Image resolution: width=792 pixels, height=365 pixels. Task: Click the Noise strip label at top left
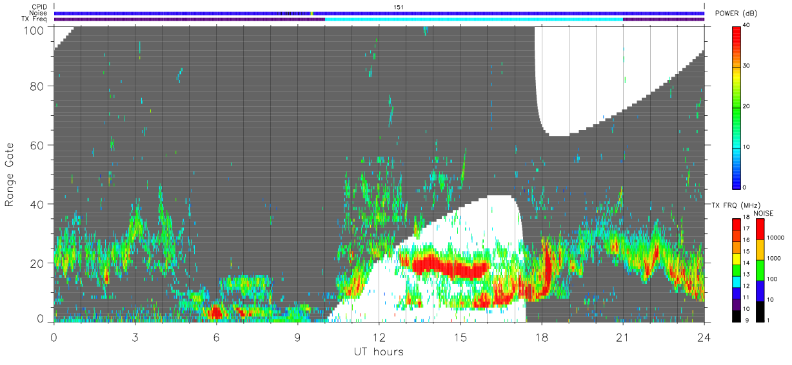coord(40,13)
